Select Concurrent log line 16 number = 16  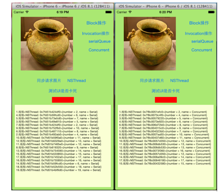coord(165,151)
